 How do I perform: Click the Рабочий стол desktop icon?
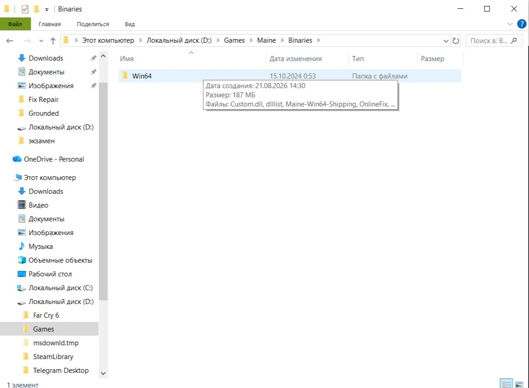22,274
